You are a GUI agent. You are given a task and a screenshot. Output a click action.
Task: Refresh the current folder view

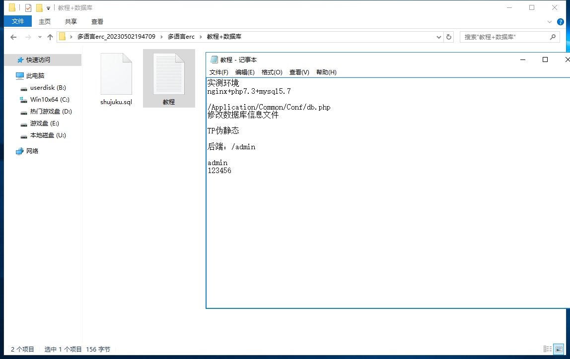449,37
